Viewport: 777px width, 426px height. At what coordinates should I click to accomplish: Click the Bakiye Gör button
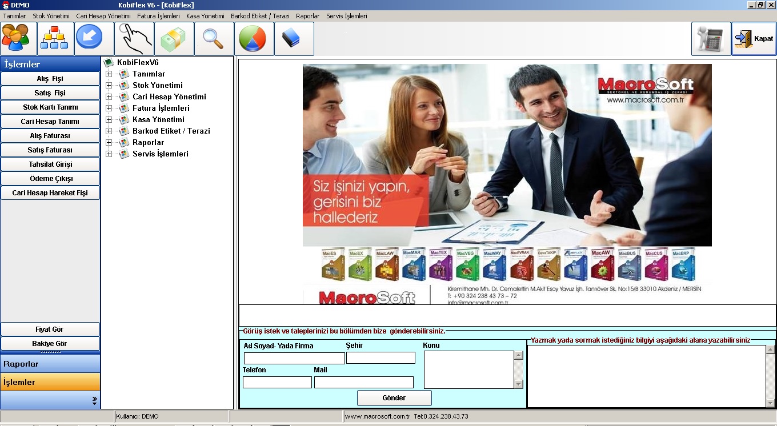click(x=50, y=344)
